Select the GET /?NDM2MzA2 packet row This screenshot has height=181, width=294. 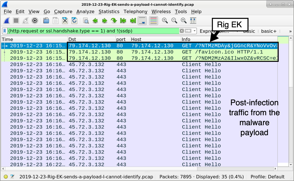point(139,58)
